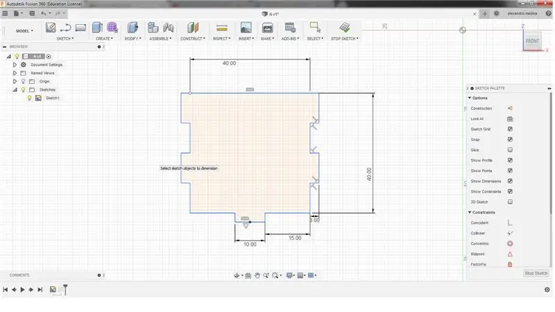
Task: Click the Redo arrow icon
Action: pyautogui.click(x=58, y=13)
